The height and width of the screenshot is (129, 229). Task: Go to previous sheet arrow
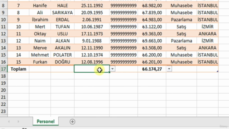9,121
